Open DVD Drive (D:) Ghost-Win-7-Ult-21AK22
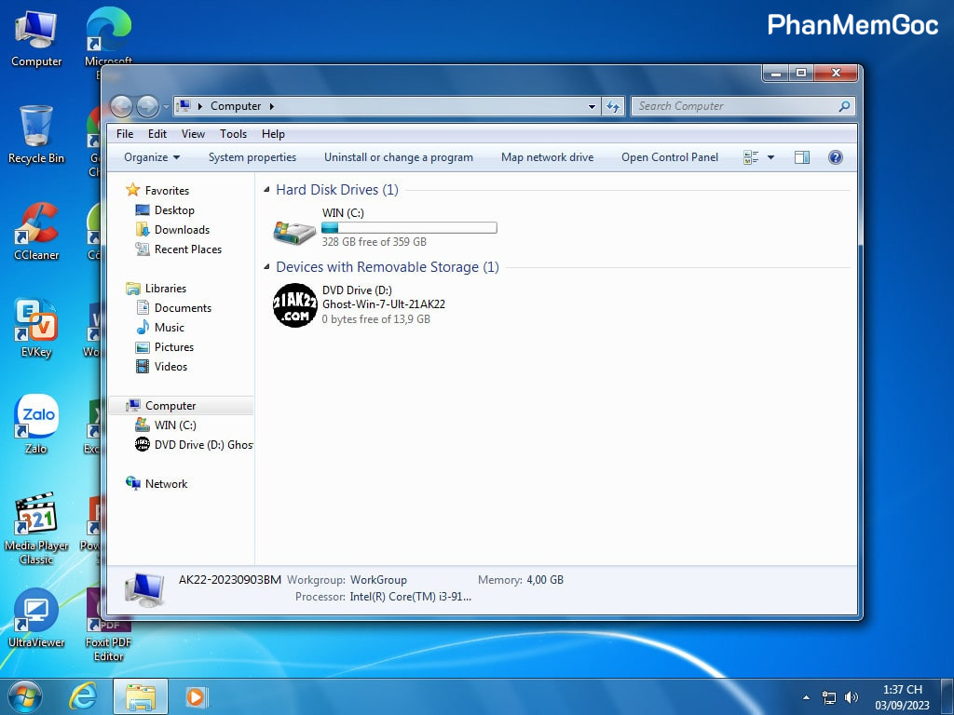The height and width of the screenshot is (715, 954). [295, 304]
